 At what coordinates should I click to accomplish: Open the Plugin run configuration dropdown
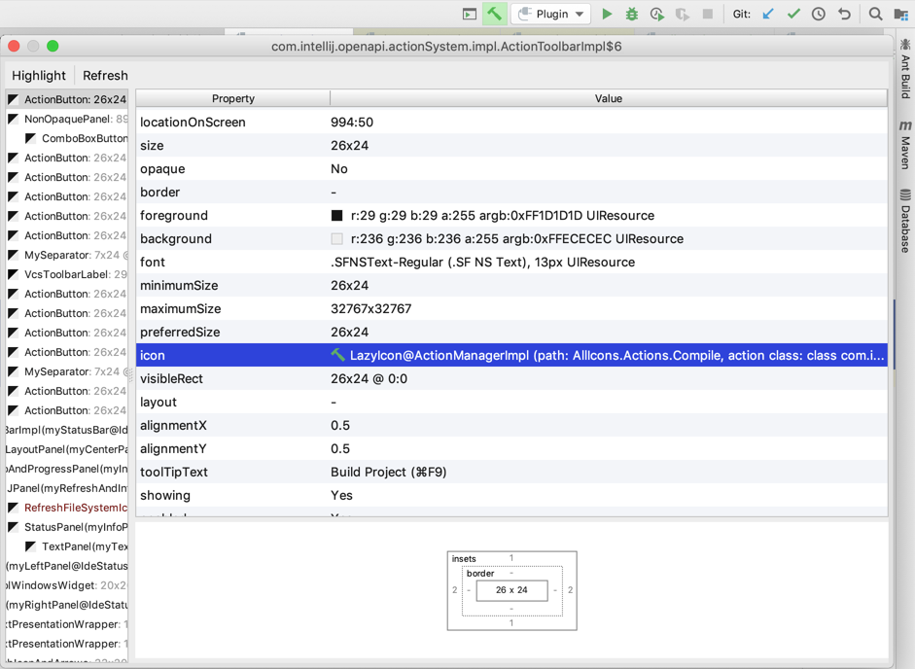pyautogui.click(x=551, y=15)
